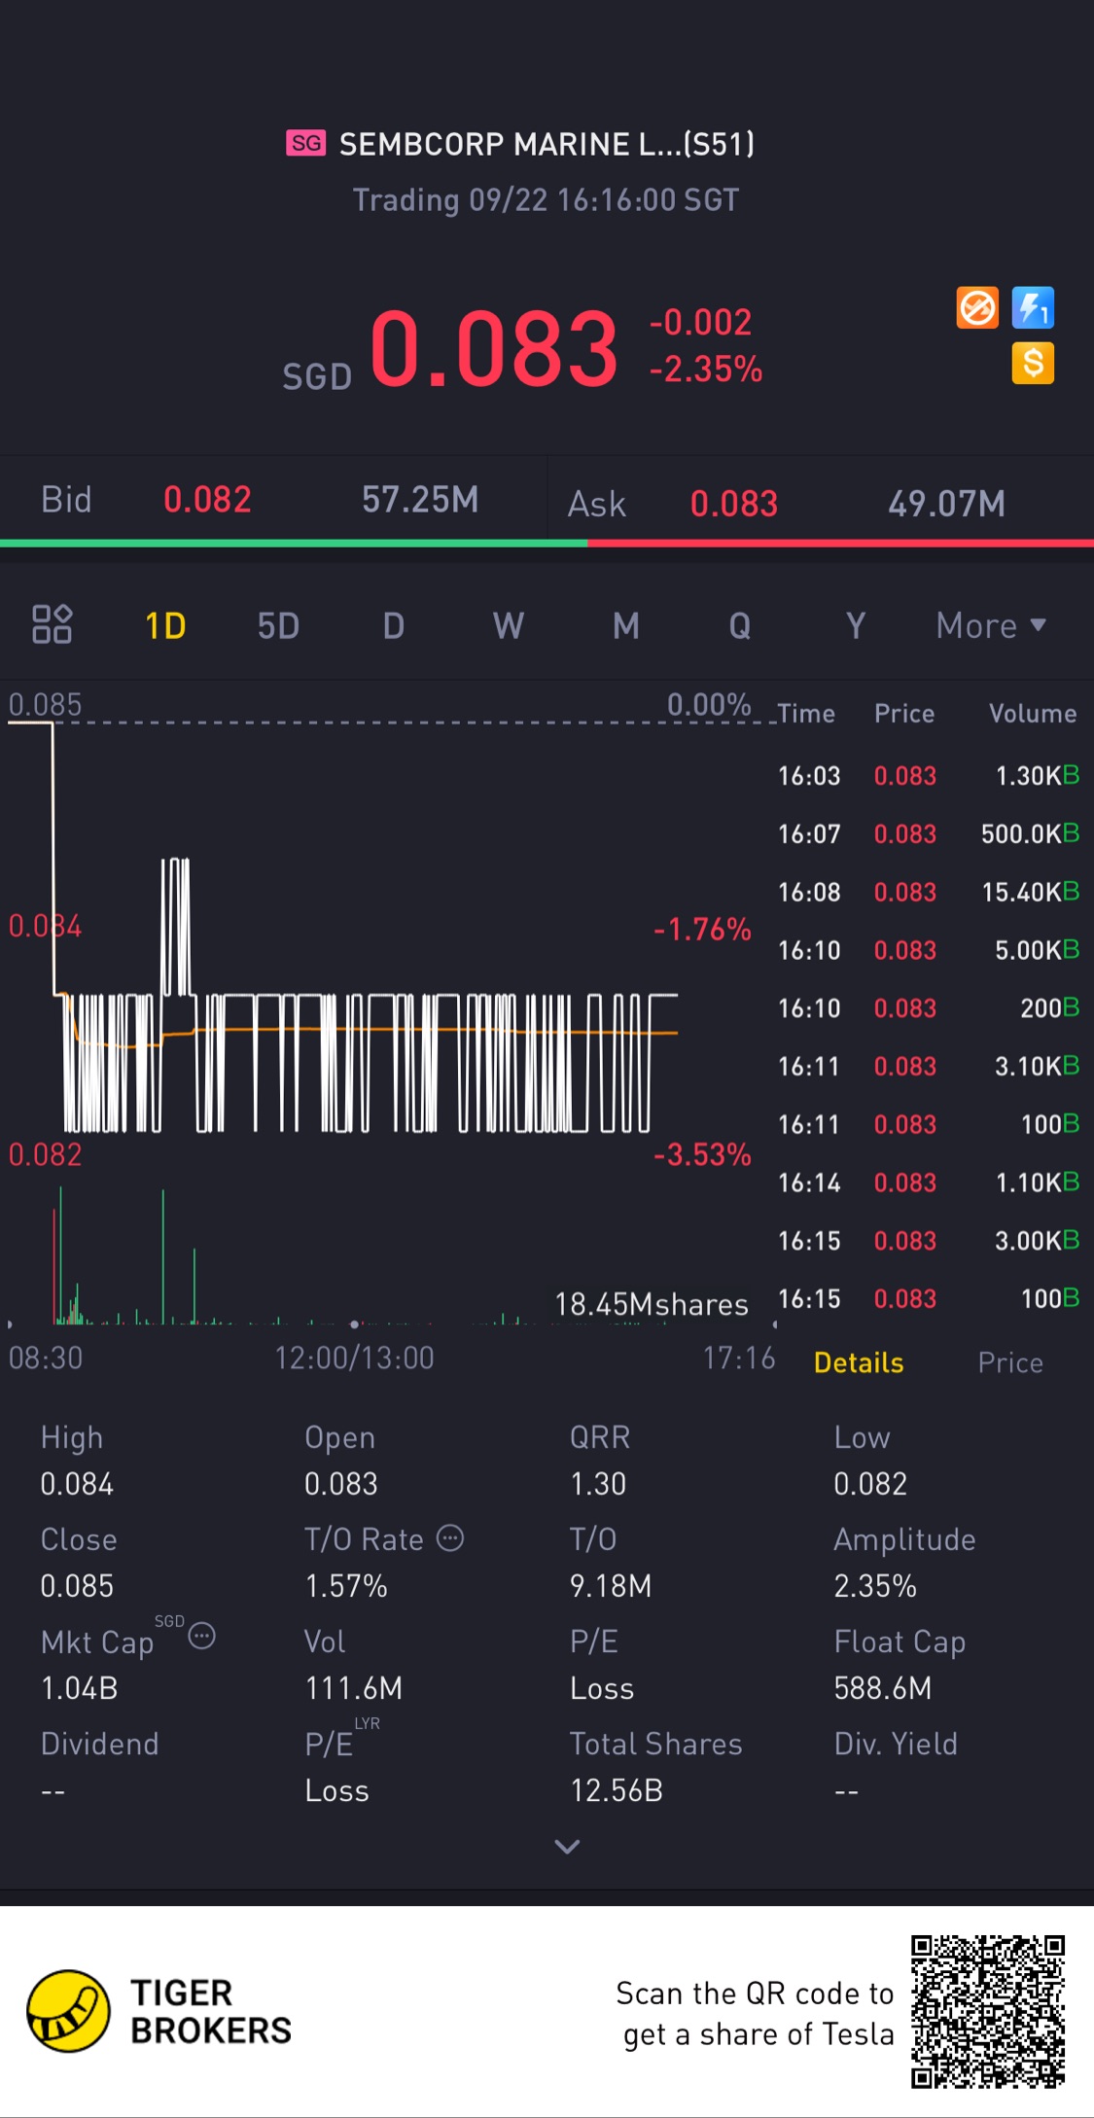Tap the Trading 09/22 16:16:00 SGT status

point(546,199)
